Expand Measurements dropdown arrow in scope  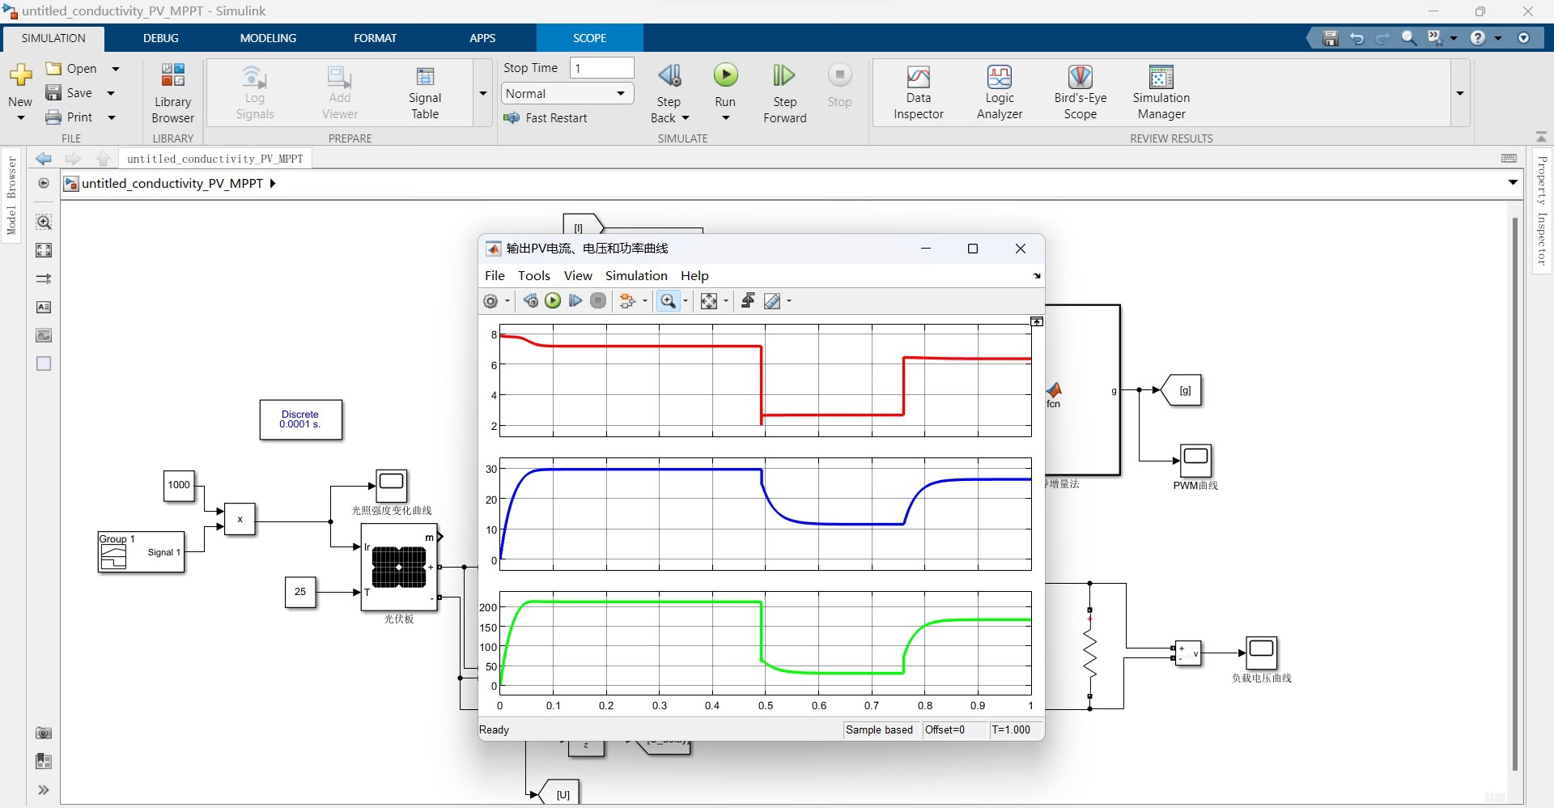(x=789, y=301)
